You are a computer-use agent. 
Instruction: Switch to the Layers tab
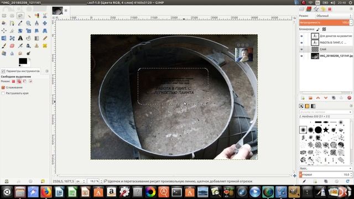coord(302,9)
